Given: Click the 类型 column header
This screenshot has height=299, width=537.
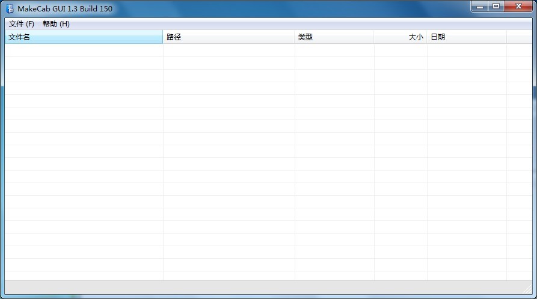Looking at the screenshot, I should [334, 37].
